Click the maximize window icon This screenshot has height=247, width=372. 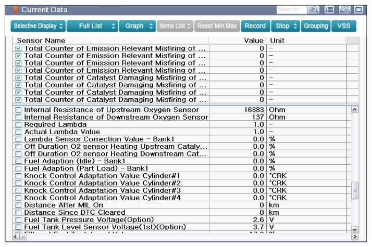pyautogui.click(x=358, y=10)
